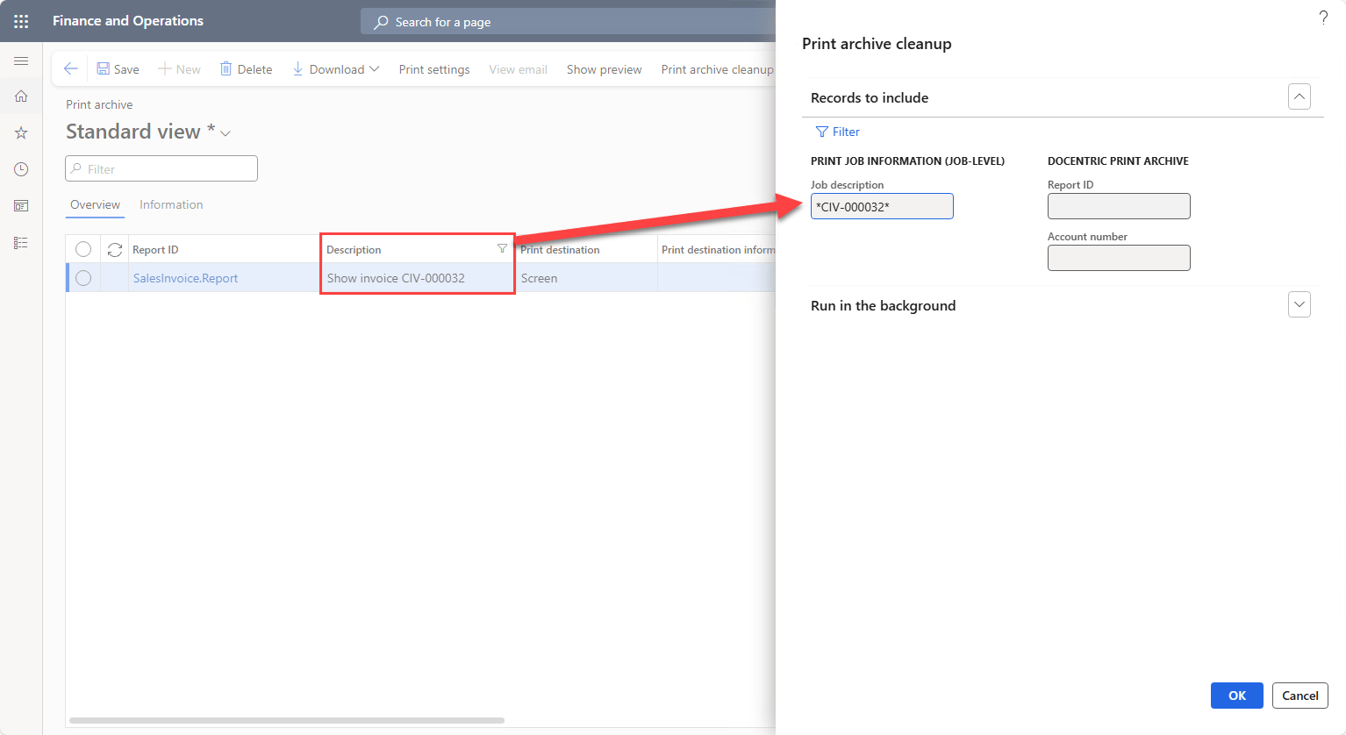This screenshot has height=735, width=1346.
Task: Switch to the Information tab
Action: click(x=171, y=204)
